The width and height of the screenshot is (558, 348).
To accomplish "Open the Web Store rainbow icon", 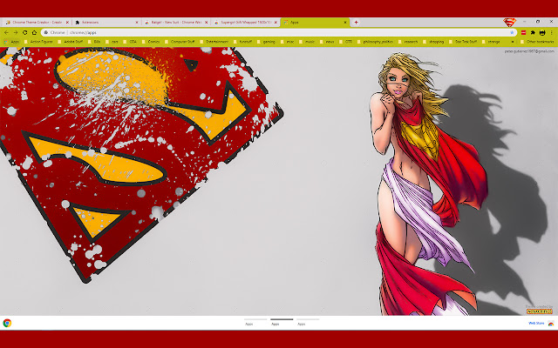I will tap(551, 323).
